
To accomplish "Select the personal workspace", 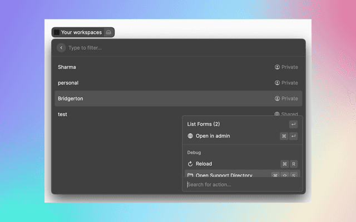I will [x=68, y=83].
